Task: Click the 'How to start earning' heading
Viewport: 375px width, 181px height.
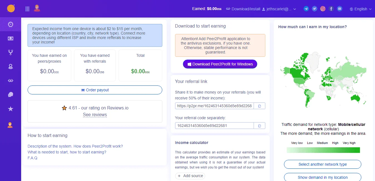Action: [47, 136]
